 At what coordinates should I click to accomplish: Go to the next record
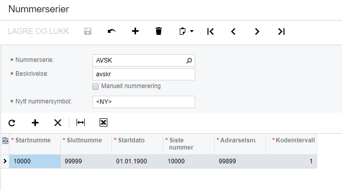point(257,32)
